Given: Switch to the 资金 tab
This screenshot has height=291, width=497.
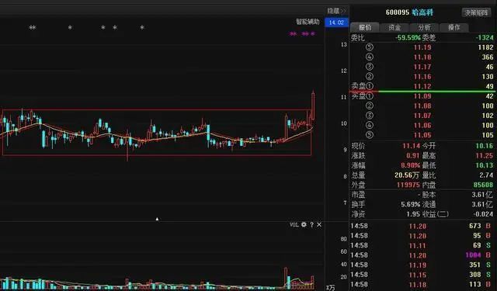Looking at the screenshot, I should [x=394, y=28].
